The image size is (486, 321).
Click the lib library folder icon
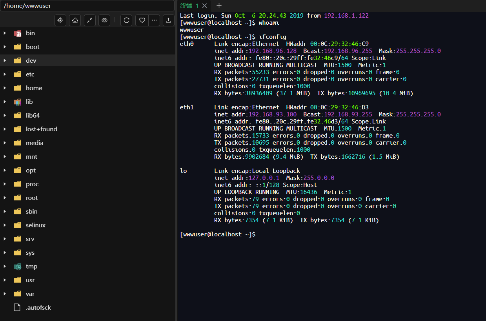pos(17,102)
